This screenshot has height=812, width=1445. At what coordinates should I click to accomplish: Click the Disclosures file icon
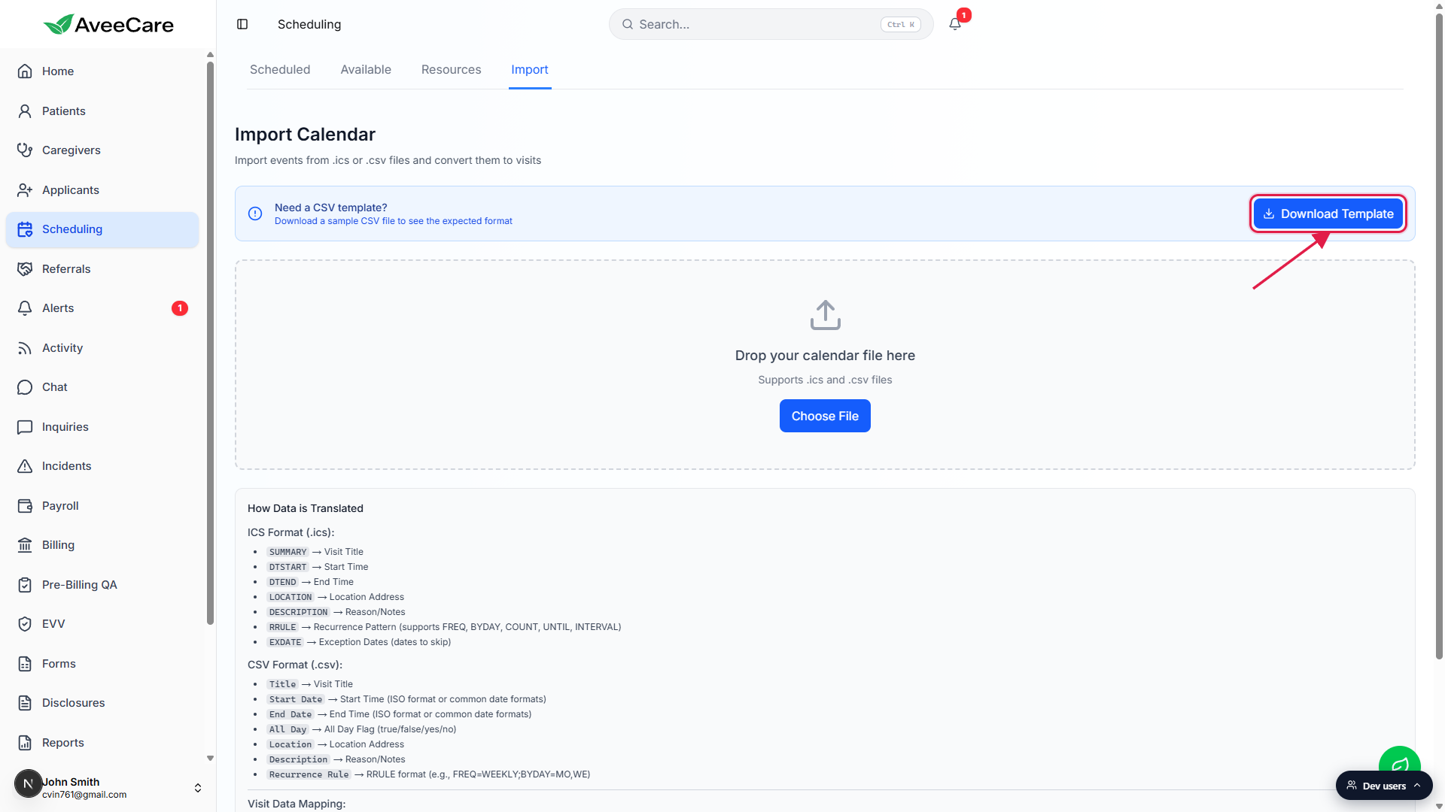25,703
